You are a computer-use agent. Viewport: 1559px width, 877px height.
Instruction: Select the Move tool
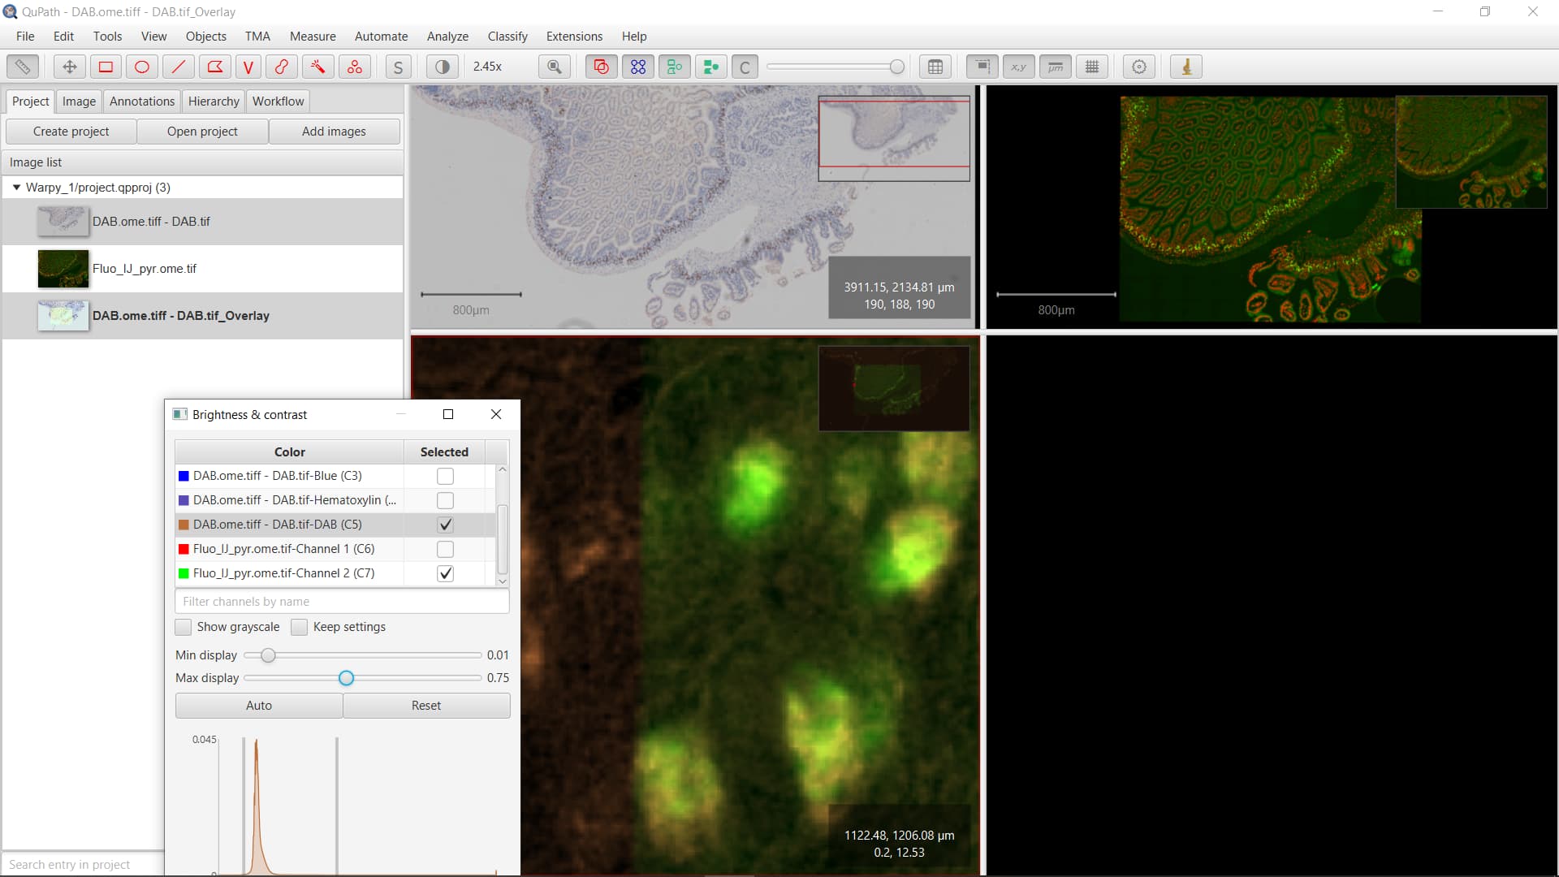point(69,67)
